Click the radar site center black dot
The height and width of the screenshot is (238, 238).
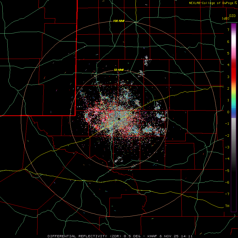[119, 119]
